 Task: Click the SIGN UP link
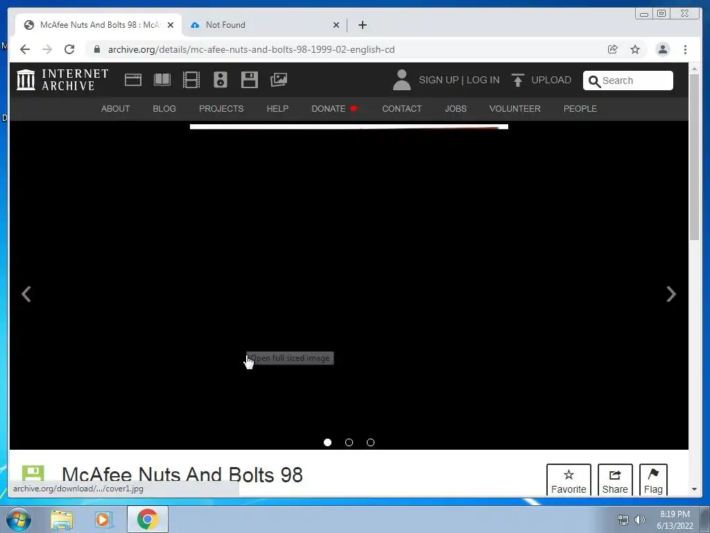pyautogui.click(x=438, y=81)
